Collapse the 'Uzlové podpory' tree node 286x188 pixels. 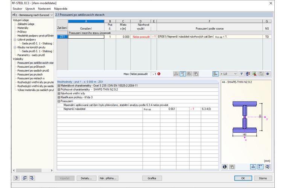pos(15,39)
